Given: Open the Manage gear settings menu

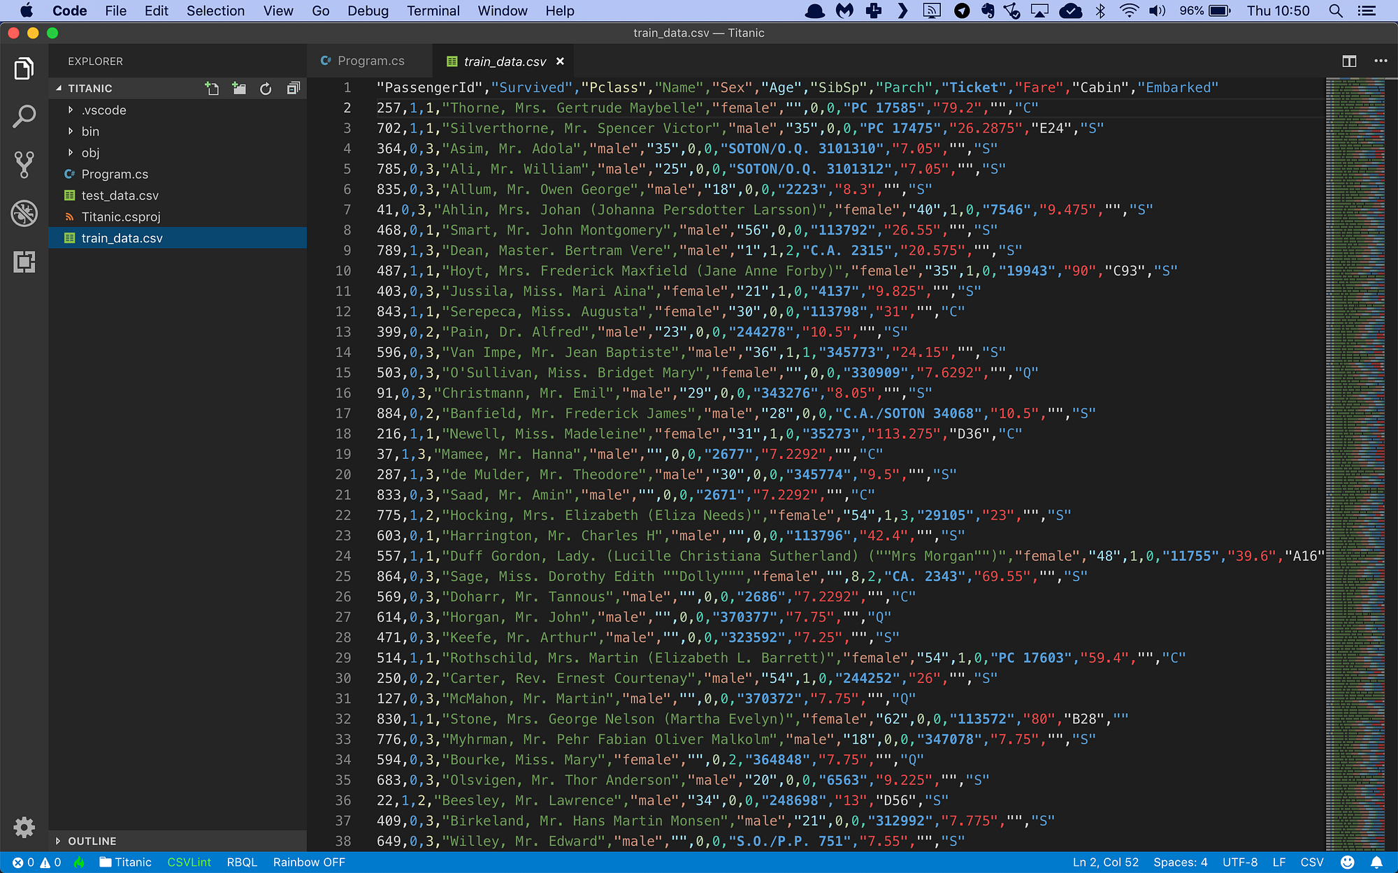Looking at the screenshot, I should click(24, 828).
